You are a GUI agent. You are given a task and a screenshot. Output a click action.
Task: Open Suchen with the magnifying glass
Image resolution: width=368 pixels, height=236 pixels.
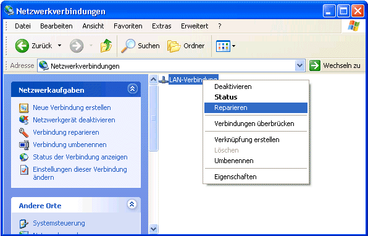tap(128, 46)
